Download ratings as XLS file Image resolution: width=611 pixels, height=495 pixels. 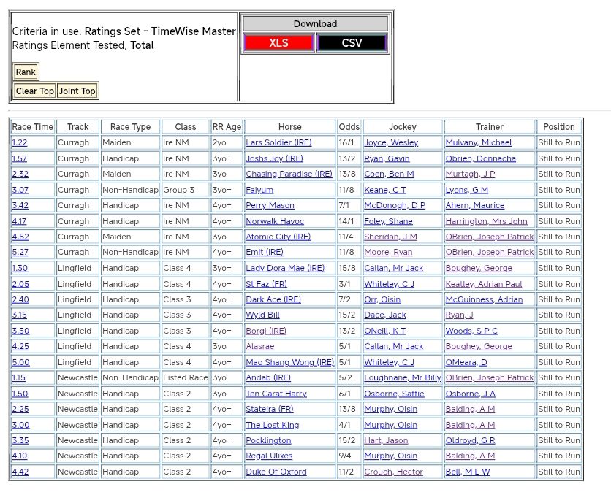point(278,43)
